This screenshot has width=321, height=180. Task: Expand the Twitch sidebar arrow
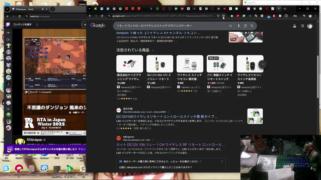pyautogui.click(x=8, y=32)
